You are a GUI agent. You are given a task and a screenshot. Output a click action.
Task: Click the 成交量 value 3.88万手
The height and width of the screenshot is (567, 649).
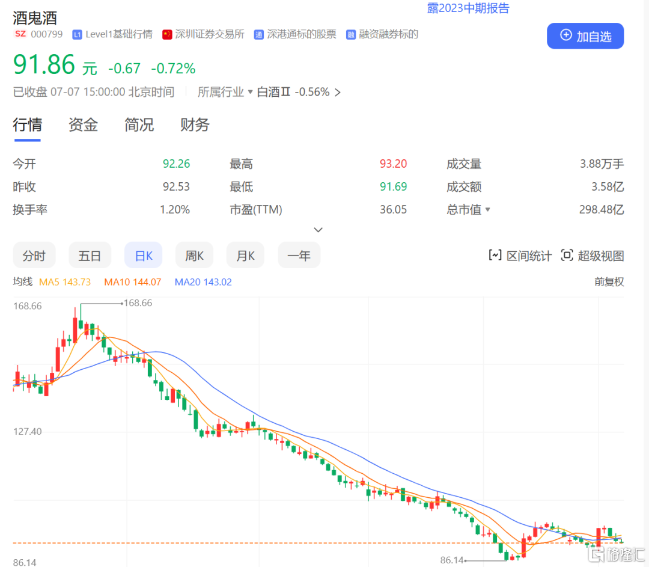click(x=602, y=164)
